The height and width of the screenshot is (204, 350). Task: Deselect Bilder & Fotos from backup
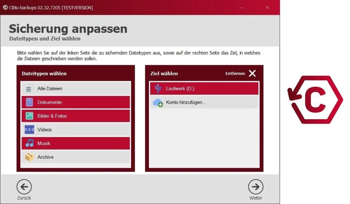[76, 116]
